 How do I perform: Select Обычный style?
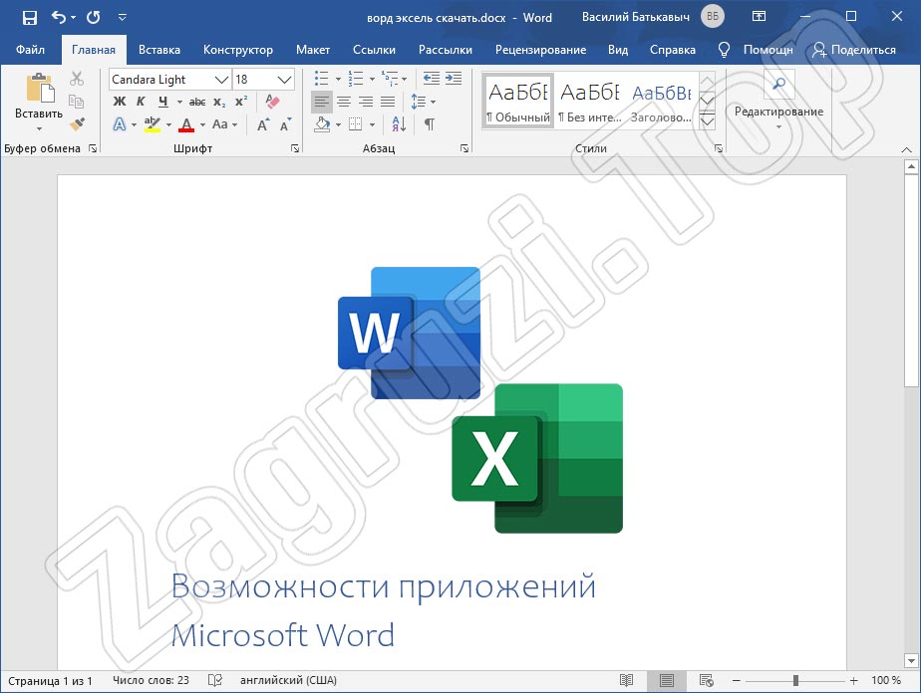[x=518, y=101]
